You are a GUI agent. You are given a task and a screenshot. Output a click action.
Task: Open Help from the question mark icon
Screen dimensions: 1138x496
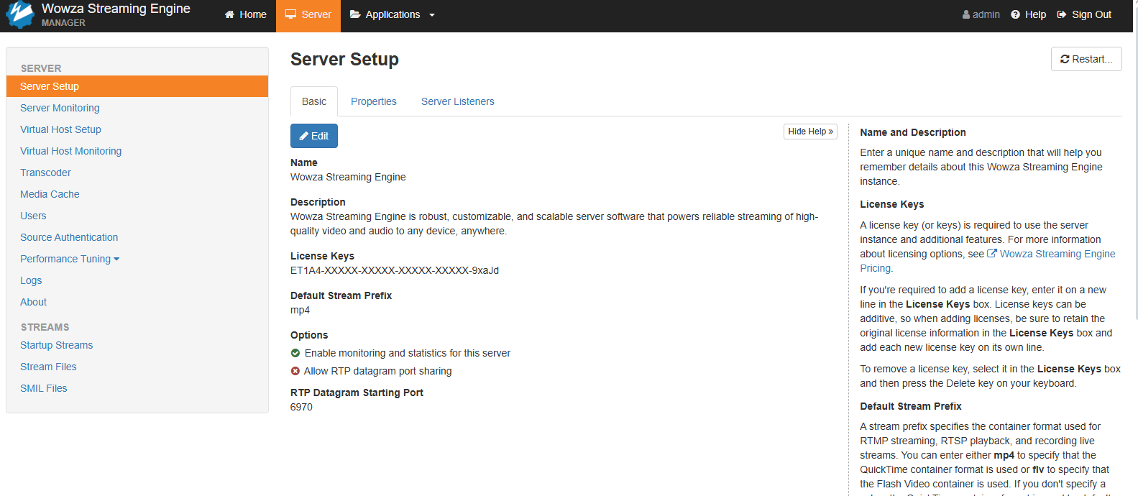[x=1015, y=15]
